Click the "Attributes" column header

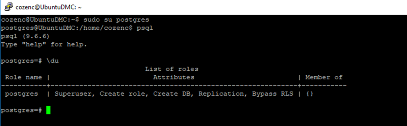click(x=174, y=77)
